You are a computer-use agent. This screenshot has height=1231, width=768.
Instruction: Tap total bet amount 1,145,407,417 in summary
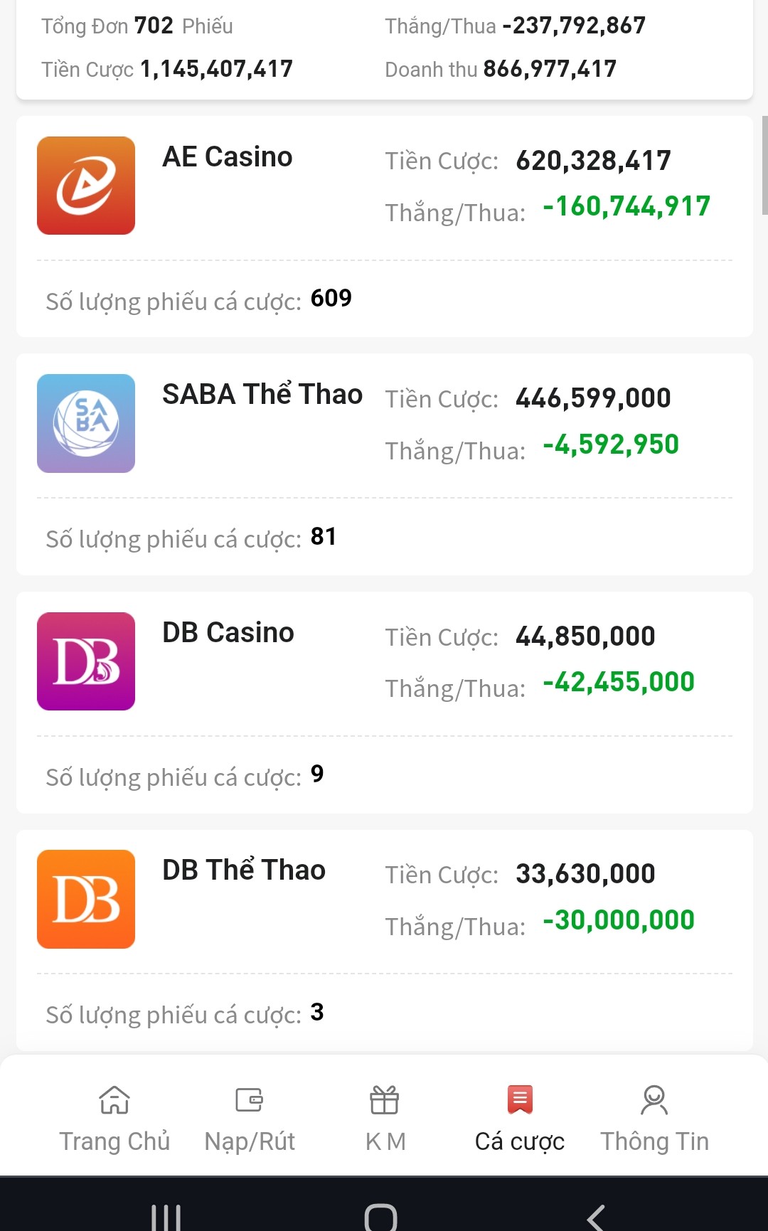tap(216, 69)
